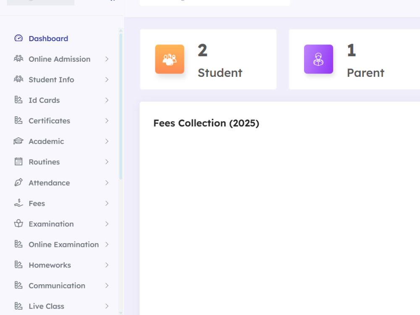Screen dimensions: 420x315
Task: Expand the Communication chevron
Action: pyautogui.click(x=107, y=286)
